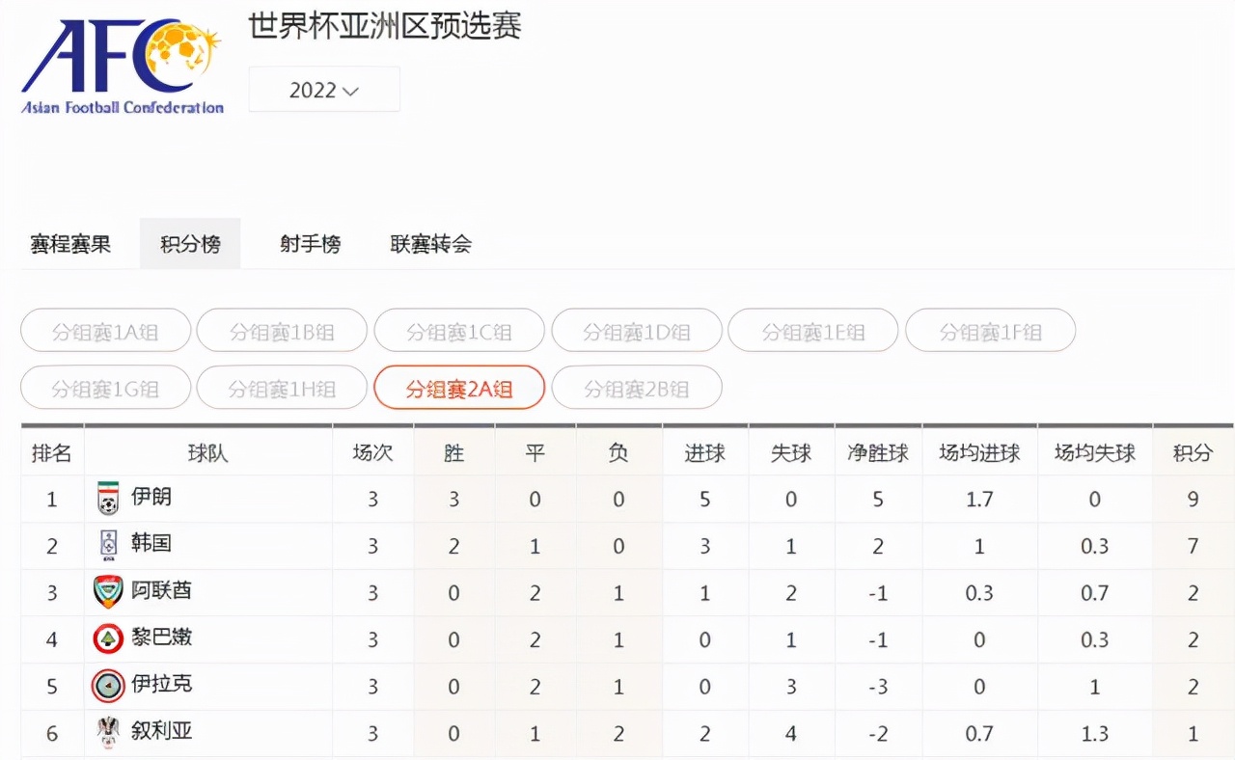Viewport: 1235px width, 760px height.
Task: Click Syria's 4 goals conceded value
Action: (791, 734)
